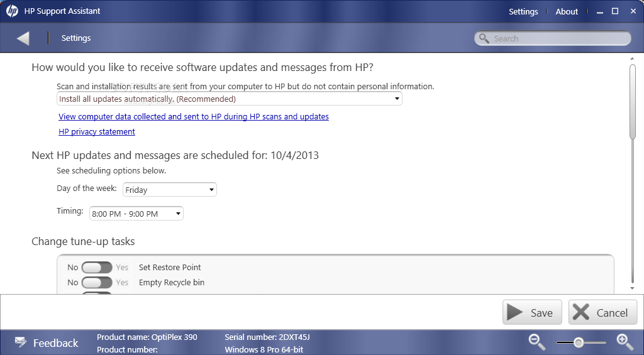This screenshot has height=355, width=644.
Task: Click the vertical scrollbar thumb
Action: 633,102
